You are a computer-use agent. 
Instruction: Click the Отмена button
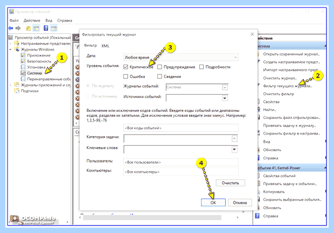(x=240, y=202)
